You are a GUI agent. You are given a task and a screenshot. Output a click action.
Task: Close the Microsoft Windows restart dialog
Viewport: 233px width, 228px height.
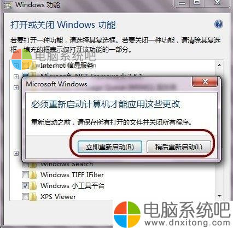(x=205, y=81)
